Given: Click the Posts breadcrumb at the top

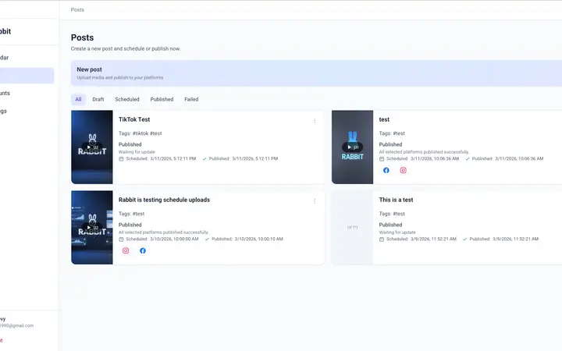Looking at the screenshot, I should pos(77,10).
